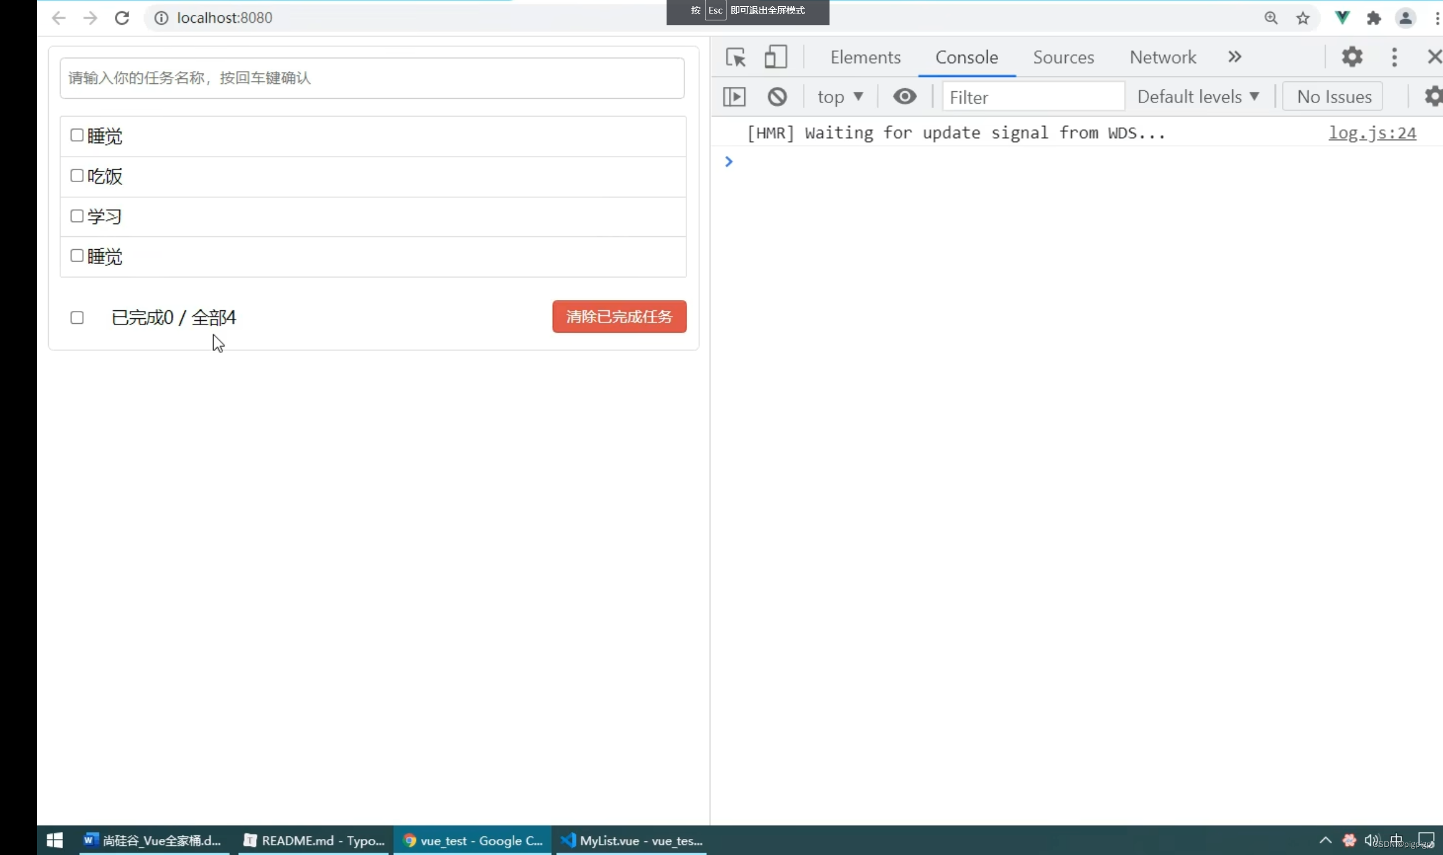The width and height of the screenshot is (1443, 855).
Task: Switch to vue_test Google Chrome taskbar item
Action: (x=473, y=840)
